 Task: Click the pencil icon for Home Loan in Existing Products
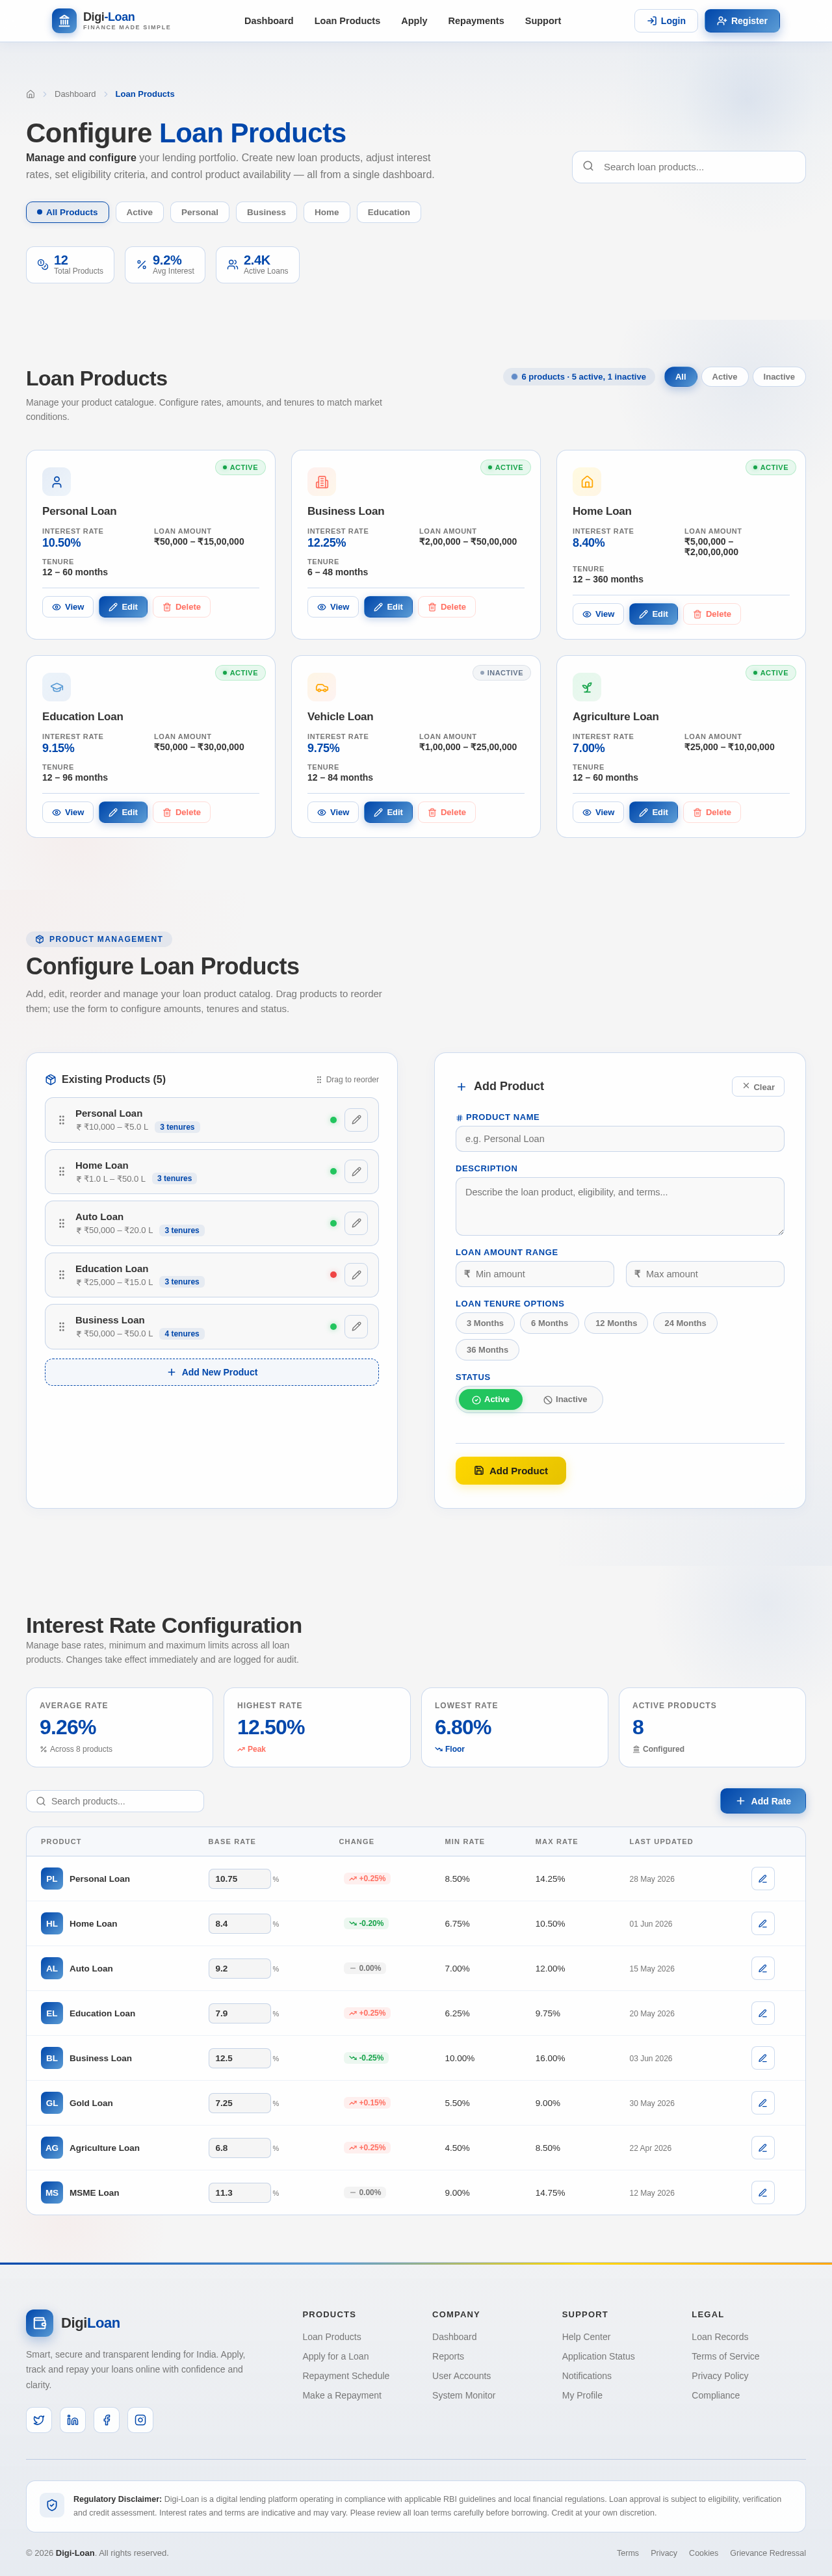pos(356,1172)
